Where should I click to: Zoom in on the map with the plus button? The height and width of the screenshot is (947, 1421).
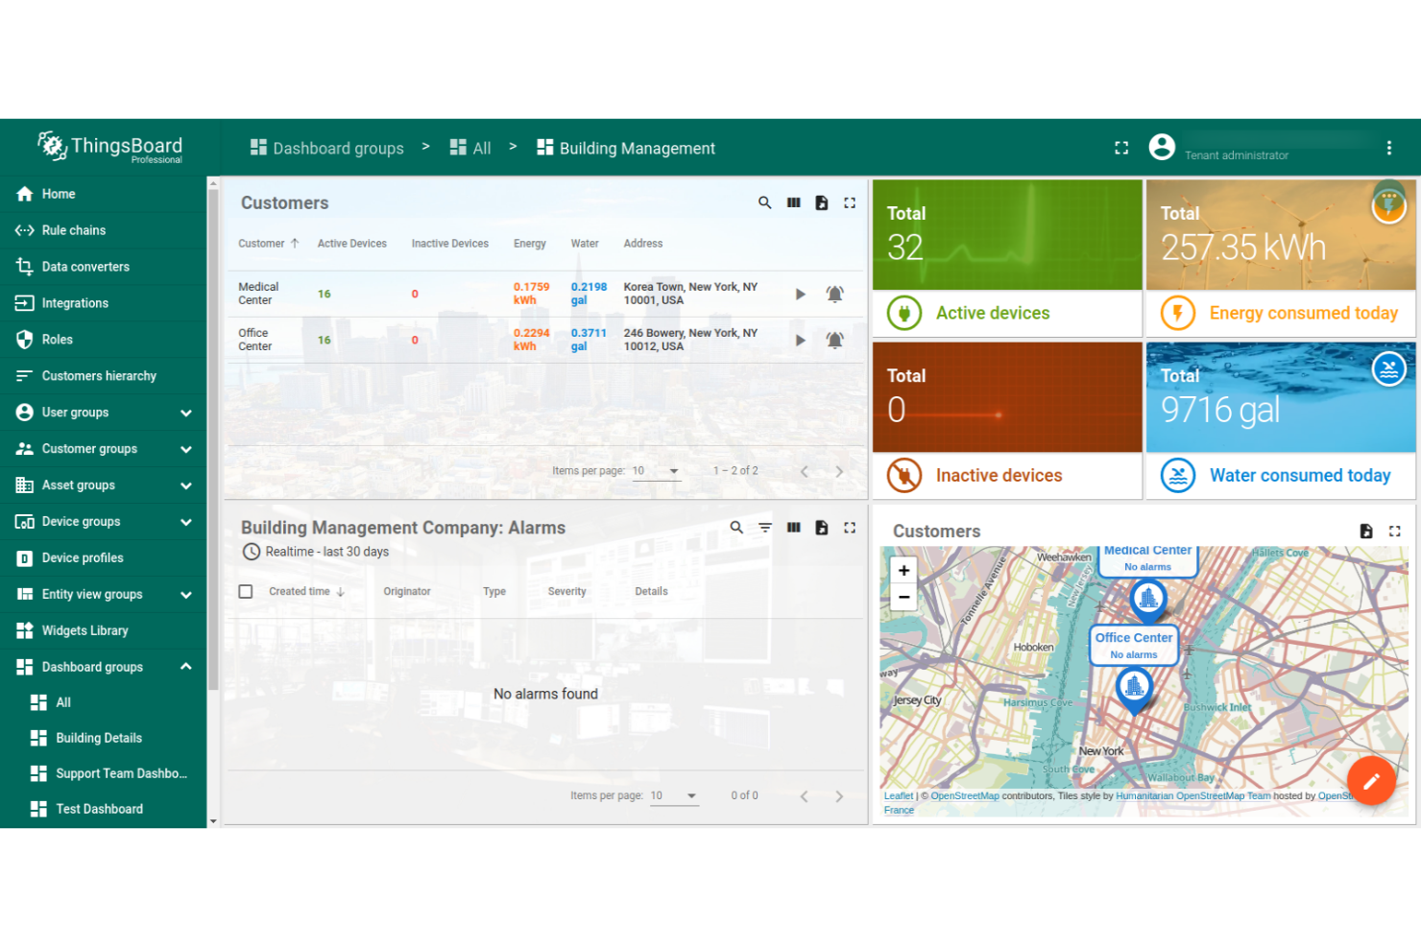pyautogui.click(x=903, y=570)
